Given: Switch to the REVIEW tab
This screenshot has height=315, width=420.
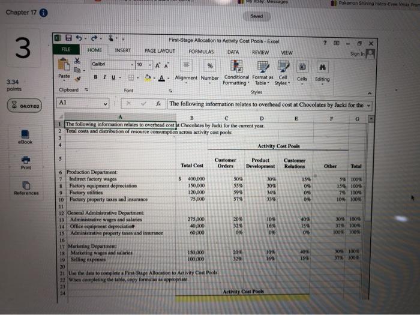Looking at the screenshot, I should (x=260, y=53).
